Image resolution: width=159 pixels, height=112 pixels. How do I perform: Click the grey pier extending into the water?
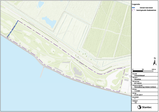coord(42,72)
